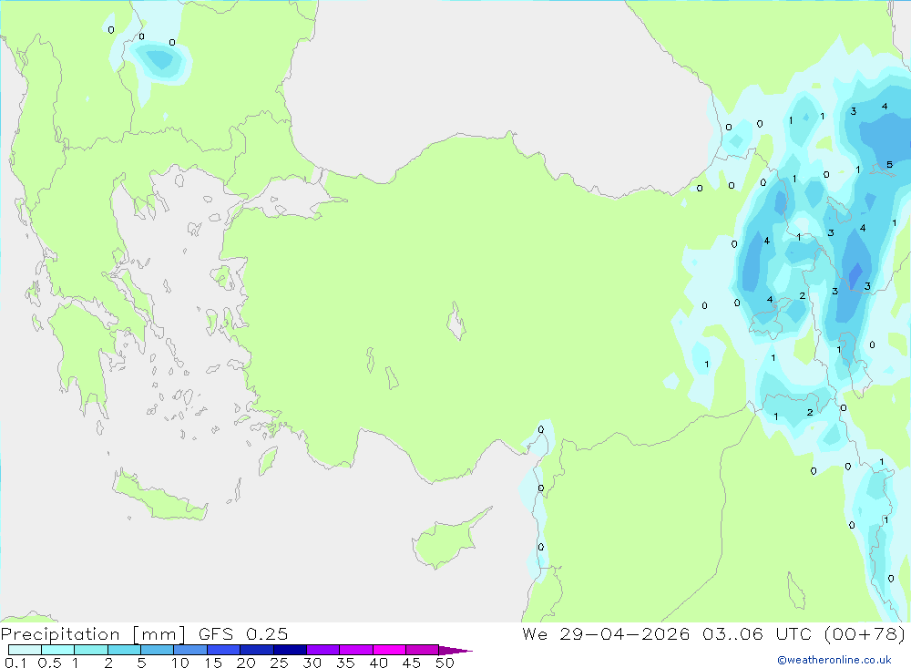
Task: Click the legend label "30"
Action: pyautogui.click(x=312, y=663)
